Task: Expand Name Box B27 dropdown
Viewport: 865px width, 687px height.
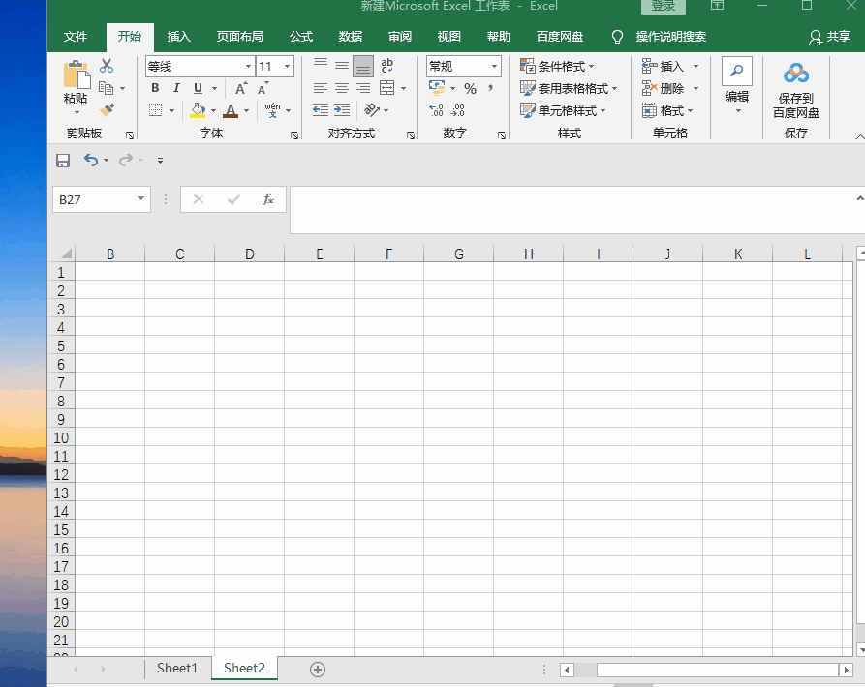Action: [141, 199]
